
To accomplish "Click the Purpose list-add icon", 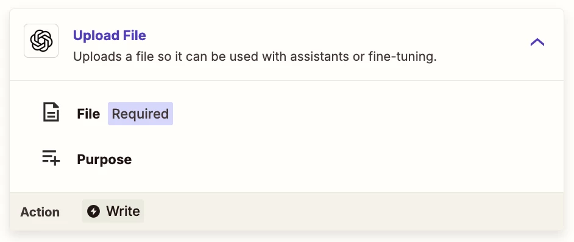I will click(x=51, y=157).
